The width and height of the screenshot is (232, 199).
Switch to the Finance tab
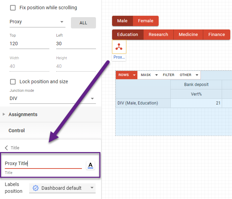[217, 35]
